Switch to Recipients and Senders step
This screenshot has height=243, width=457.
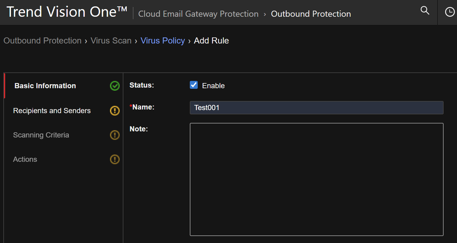click(x=52, y=111)
